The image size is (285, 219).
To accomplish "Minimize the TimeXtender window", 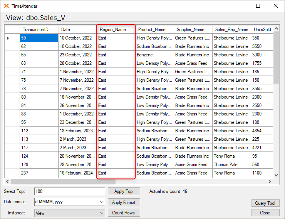I will coord(241,6).
